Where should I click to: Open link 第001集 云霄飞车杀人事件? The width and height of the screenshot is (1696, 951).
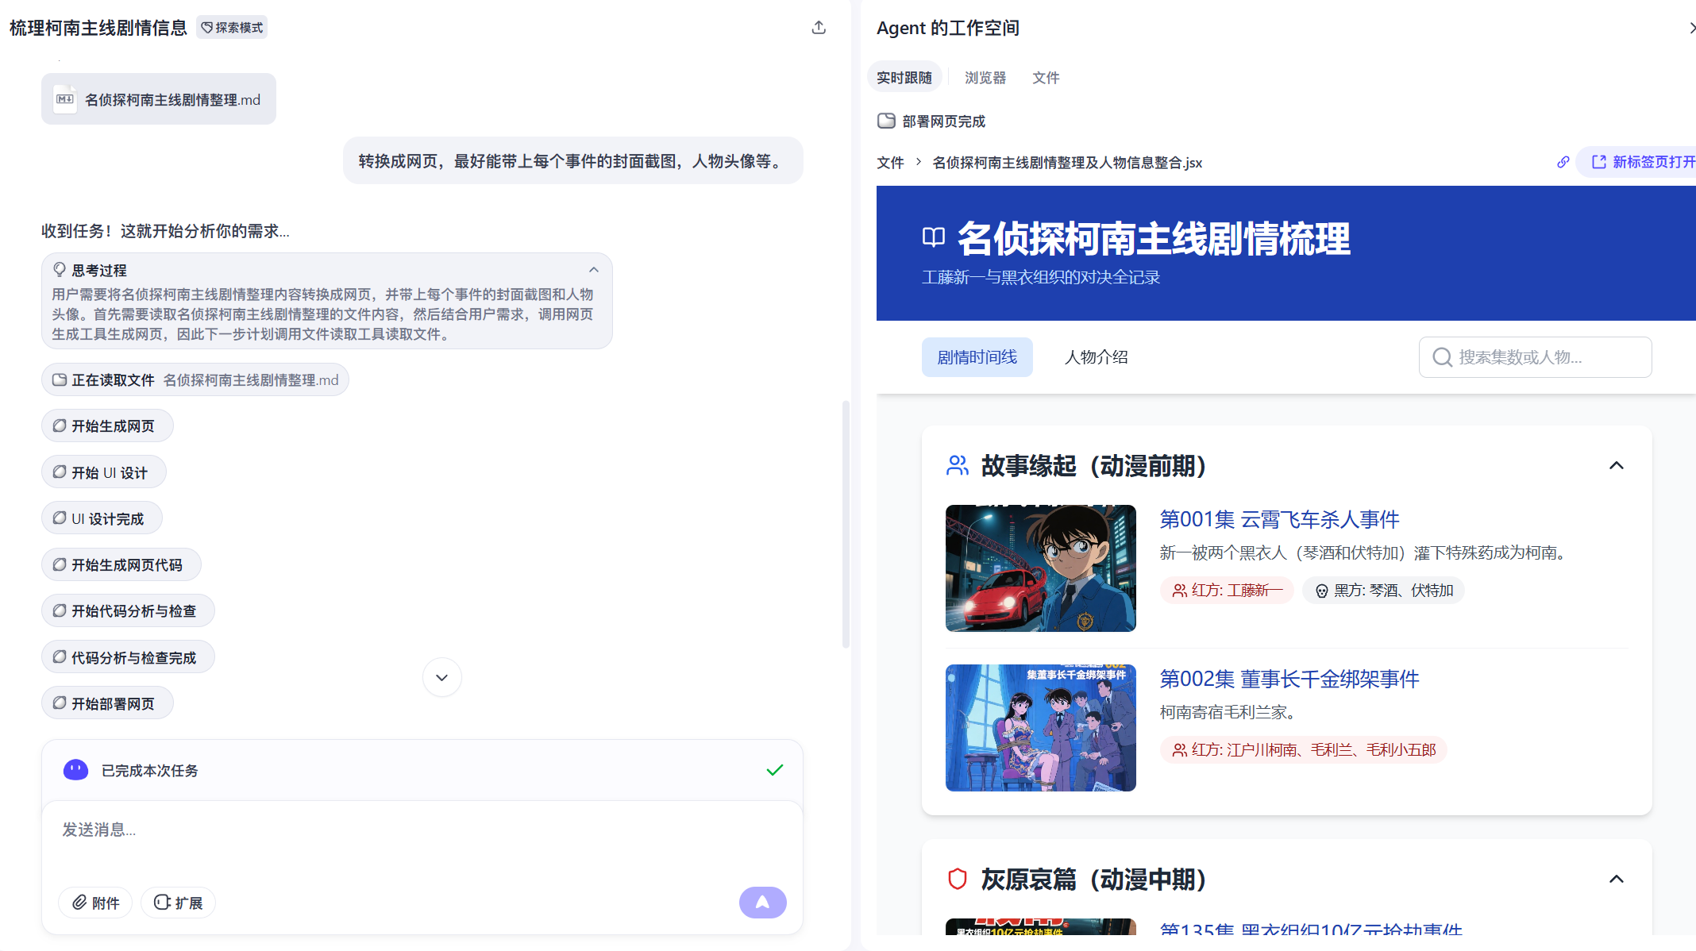click(1280, 519)
